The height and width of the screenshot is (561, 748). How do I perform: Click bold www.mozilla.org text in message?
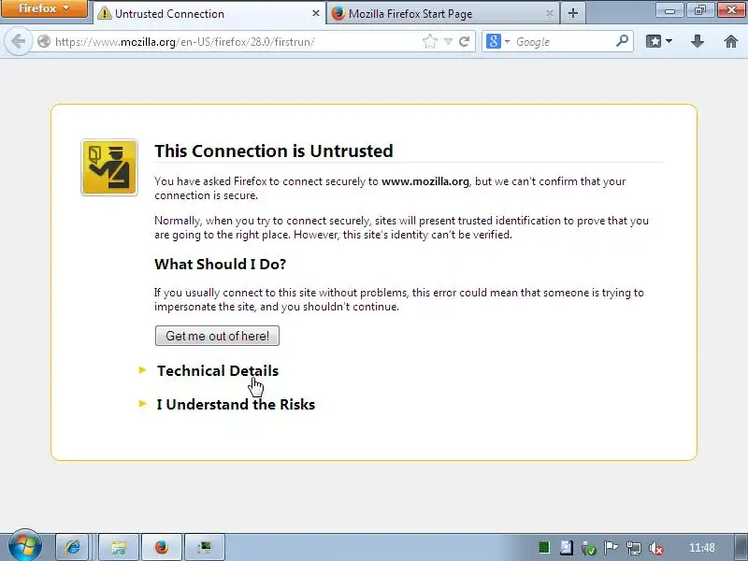coord(425,181)
